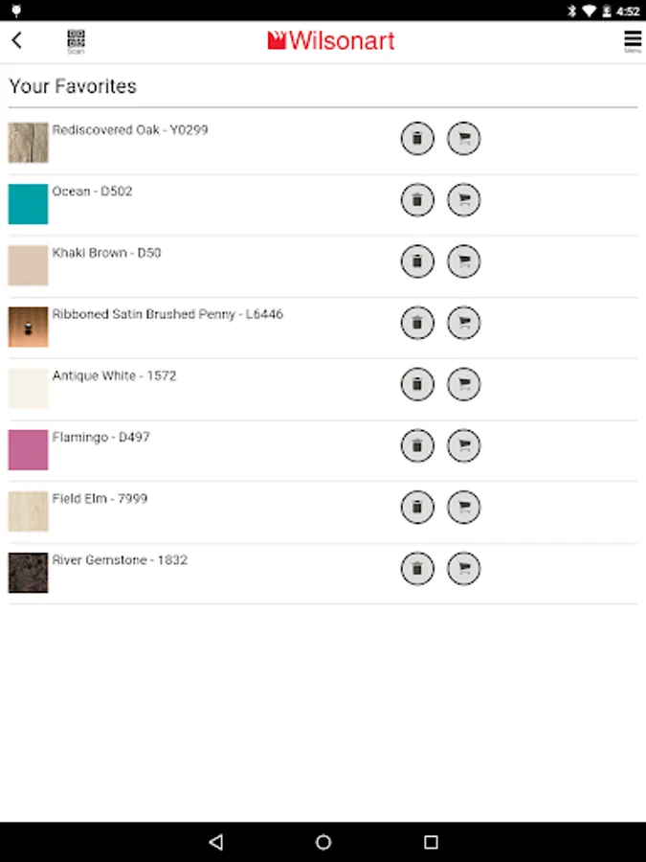Delete Field Elm 7999 favorite

tap(417, 508)
